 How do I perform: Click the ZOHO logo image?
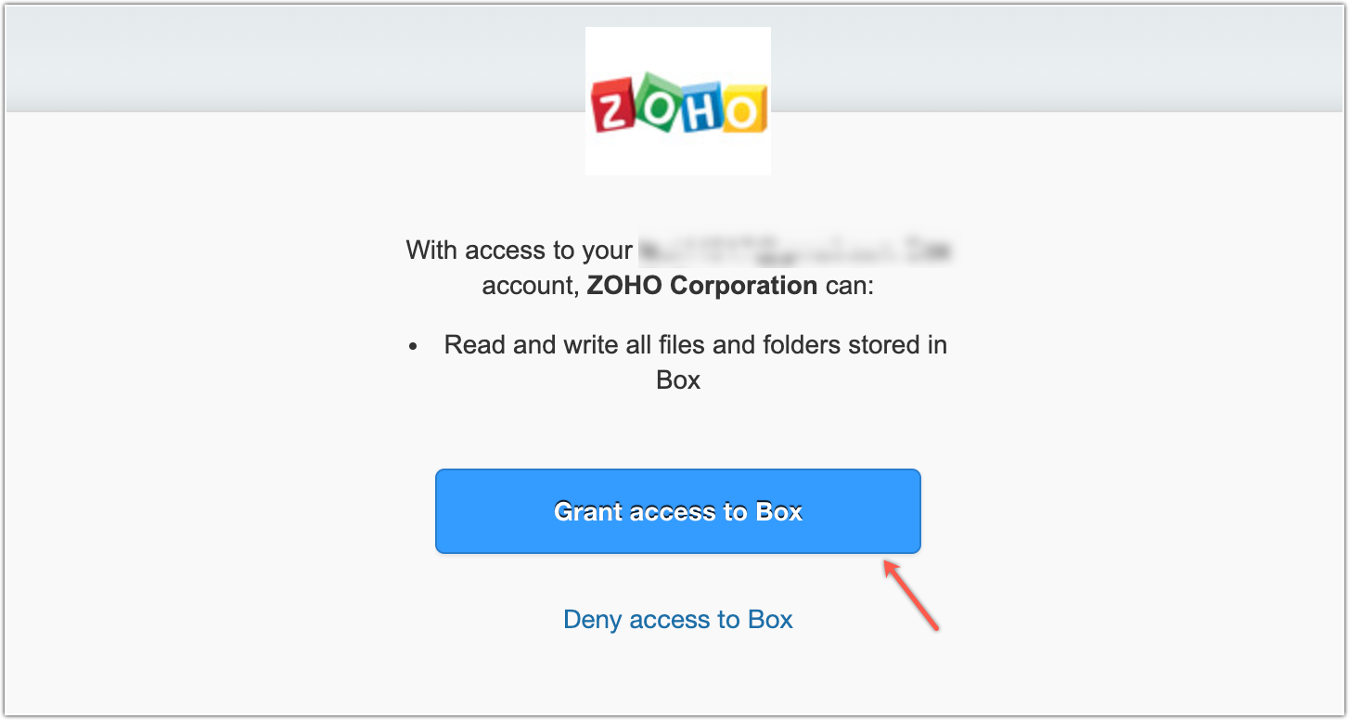click(677, 100)
